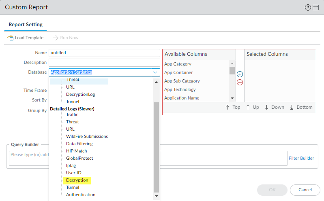The width and height of the screenshot is (324, 201).
Task: Click the plus icon to add column
Action: [x=240, y=74]
